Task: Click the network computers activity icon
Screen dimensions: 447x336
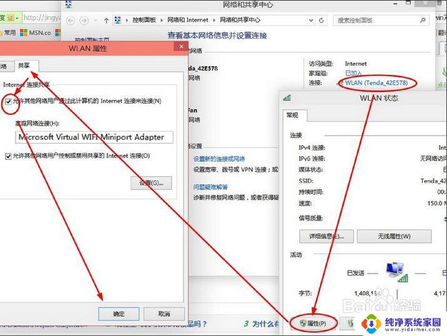Action: tap(396, 272)
